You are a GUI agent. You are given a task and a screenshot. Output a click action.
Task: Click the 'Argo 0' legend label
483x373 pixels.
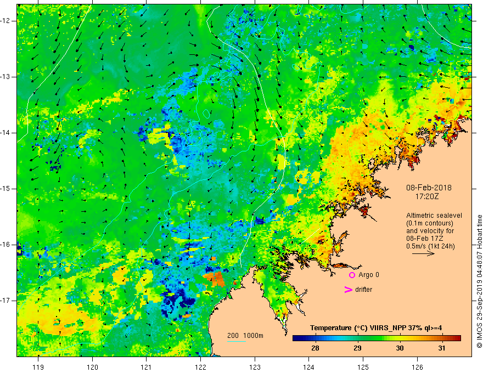[369, 275]
